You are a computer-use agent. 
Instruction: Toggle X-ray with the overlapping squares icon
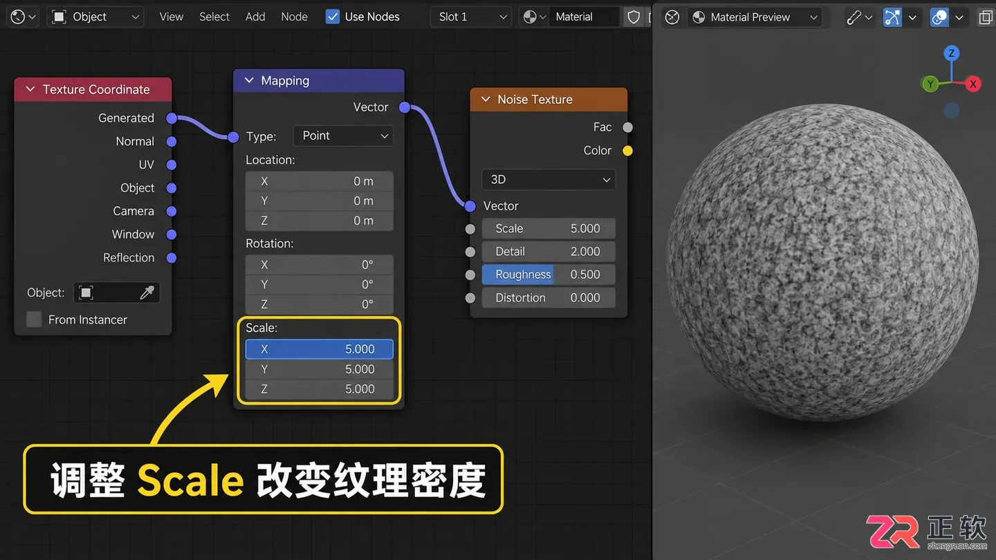[986, 17]
